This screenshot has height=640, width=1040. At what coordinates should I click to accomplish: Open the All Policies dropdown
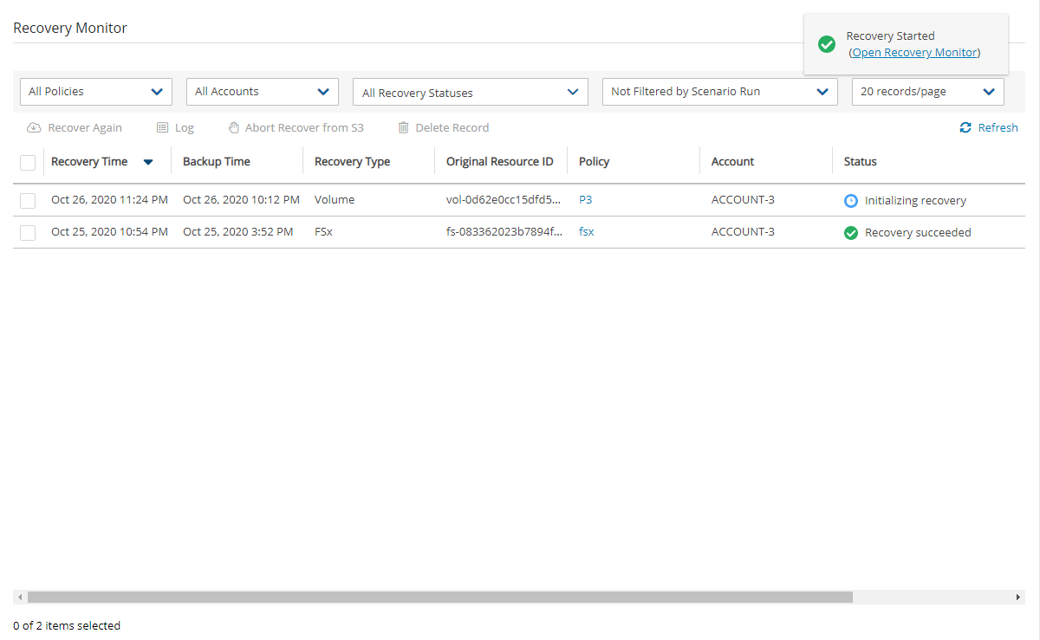96,92
